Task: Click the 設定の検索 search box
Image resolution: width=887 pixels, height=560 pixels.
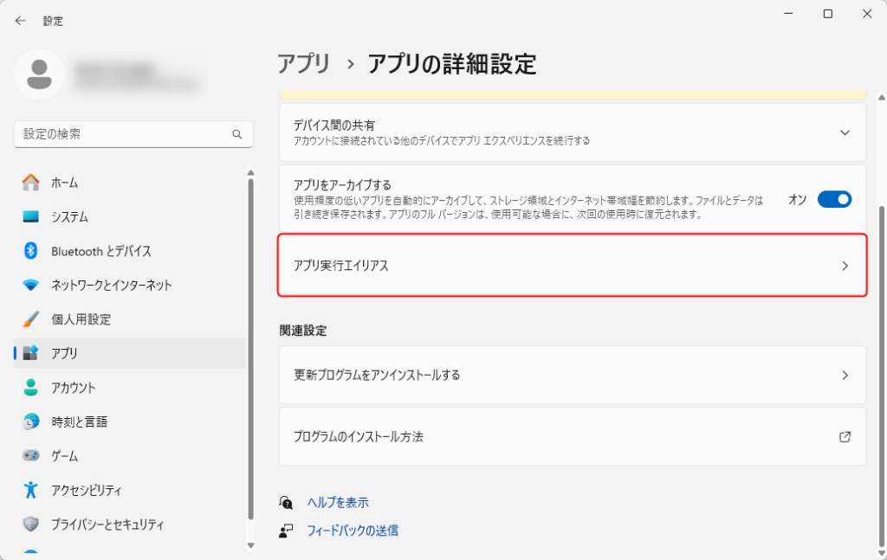Action: (x=126, y=134)
